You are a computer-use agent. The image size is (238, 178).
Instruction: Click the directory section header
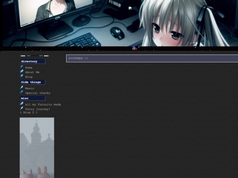click(33, 61)
